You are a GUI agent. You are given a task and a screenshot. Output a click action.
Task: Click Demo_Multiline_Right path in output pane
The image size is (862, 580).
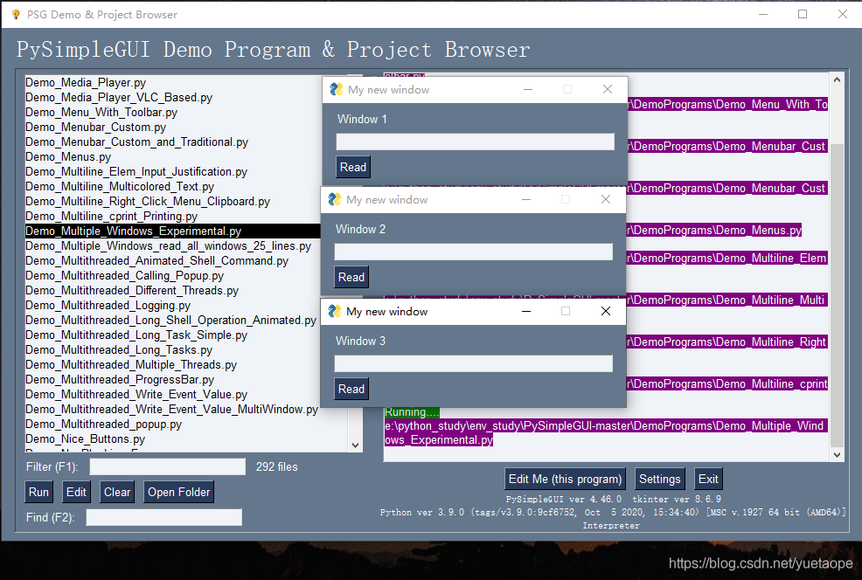click(726, 342)
